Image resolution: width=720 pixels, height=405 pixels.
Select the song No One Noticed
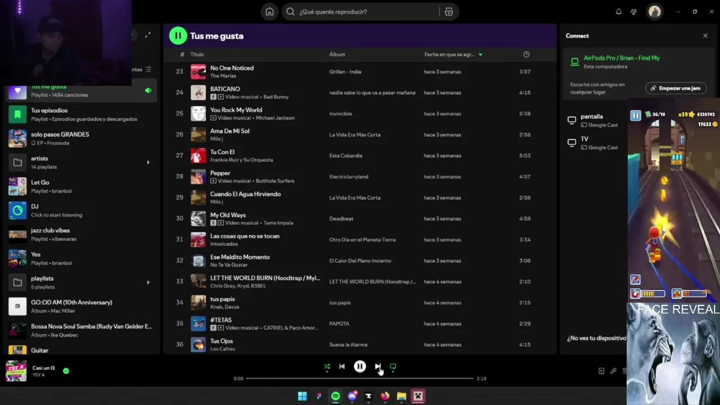point(232,68)
